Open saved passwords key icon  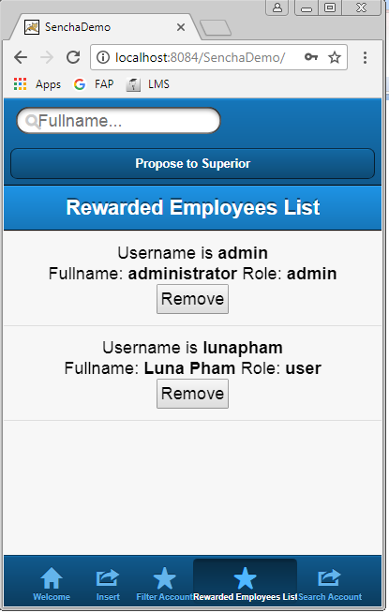311,57
